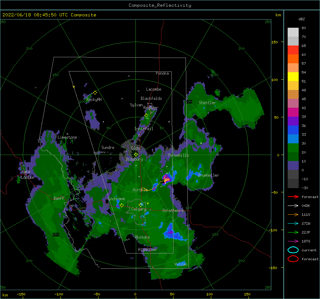Click the Limestone label
Image resolution: width=320 pixels, height=299 pixels.
coord(67,137)
